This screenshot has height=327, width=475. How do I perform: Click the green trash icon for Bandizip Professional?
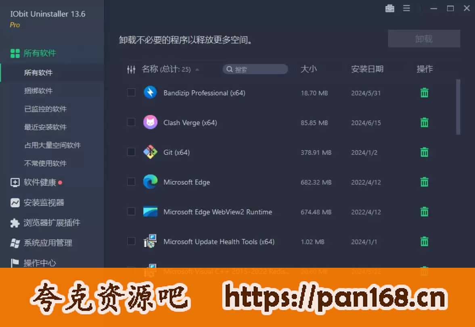pyautogui.click(x=424, y=93)
